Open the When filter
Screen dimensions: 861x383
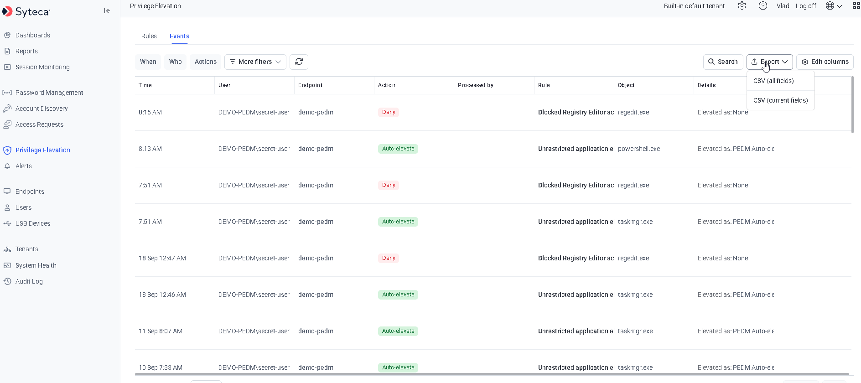click(x=148, y=62)
